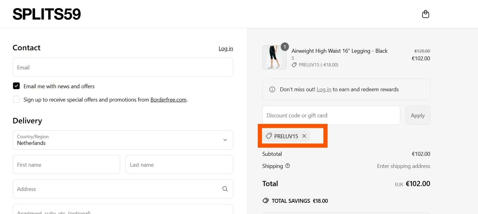478x214 pixels.
Task: Click the Apply discount button
Action: tap(417, 115)
